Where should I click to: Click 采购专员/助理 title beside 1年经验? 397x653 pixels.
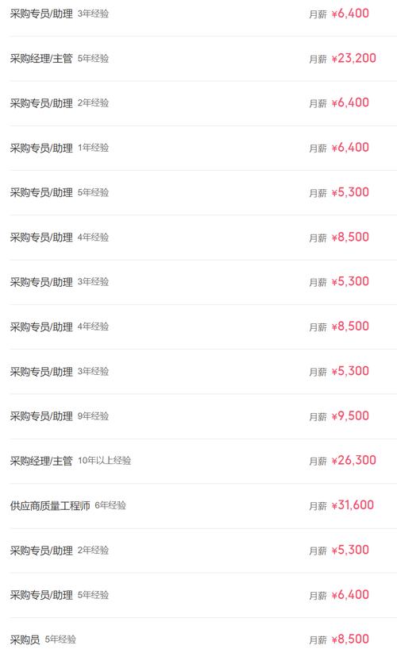41,148
